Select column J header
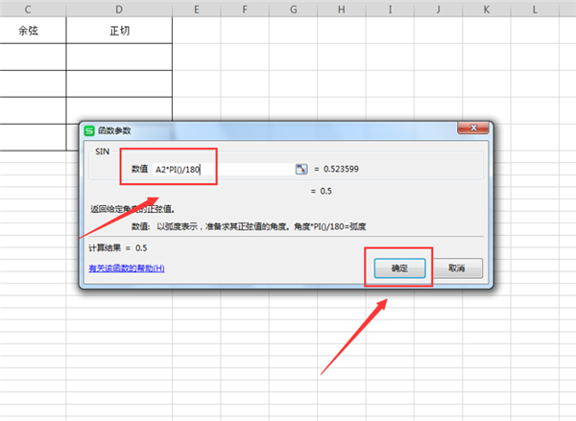This screenshot has height=421, width=576. [x=438, y=8]
